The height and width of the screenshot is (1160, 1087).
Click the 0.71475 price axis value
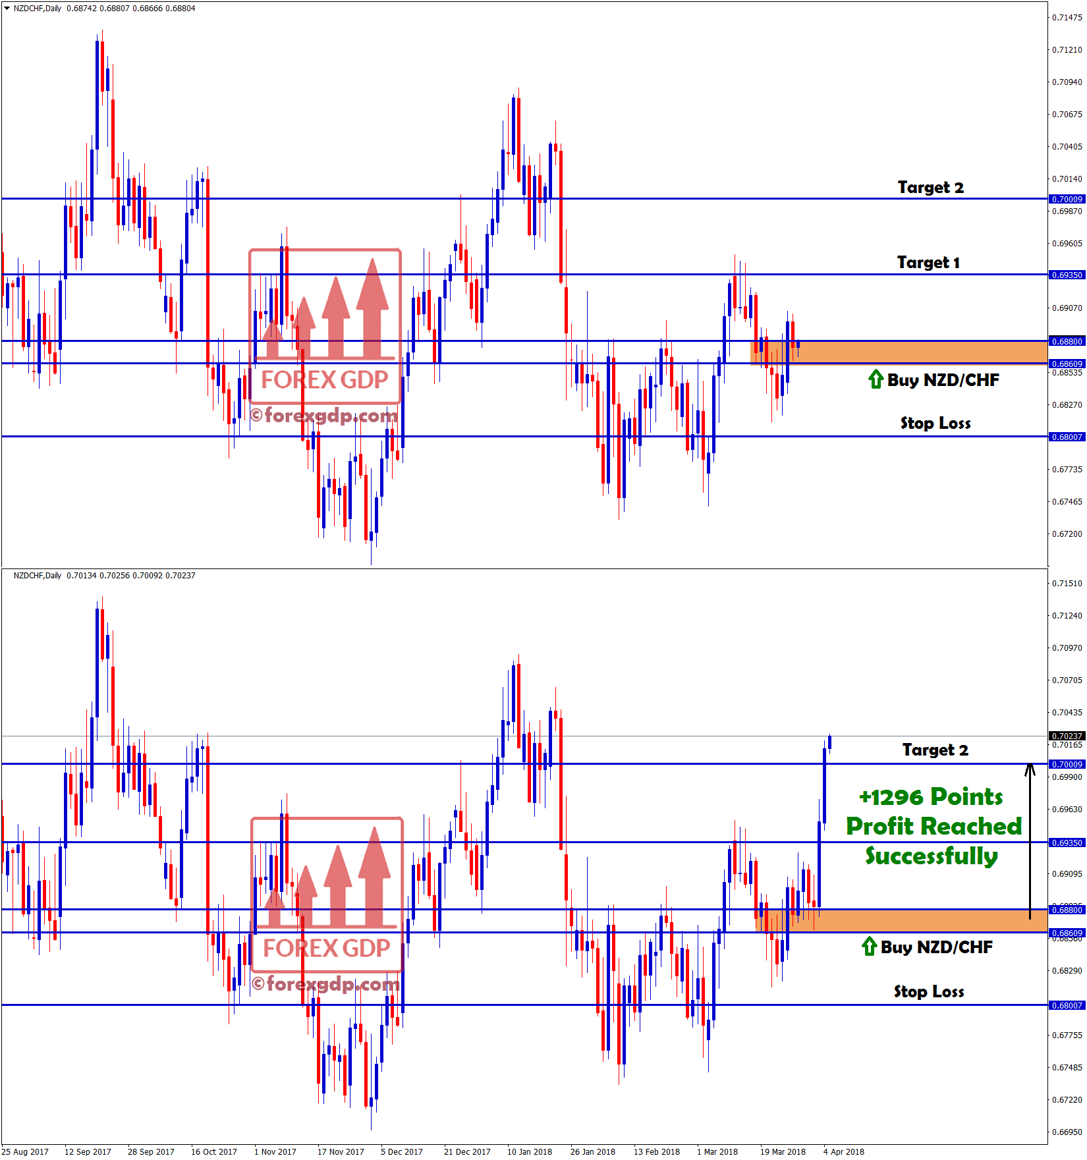[1067, 18]
